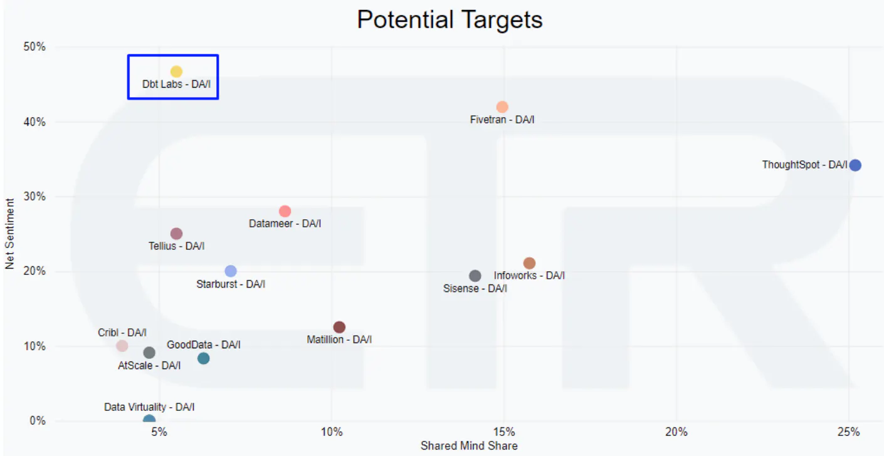Viewport: 884px width, 456px height.
Task: Click the Potential Targets chart title
Action: [x=450, y=20]
